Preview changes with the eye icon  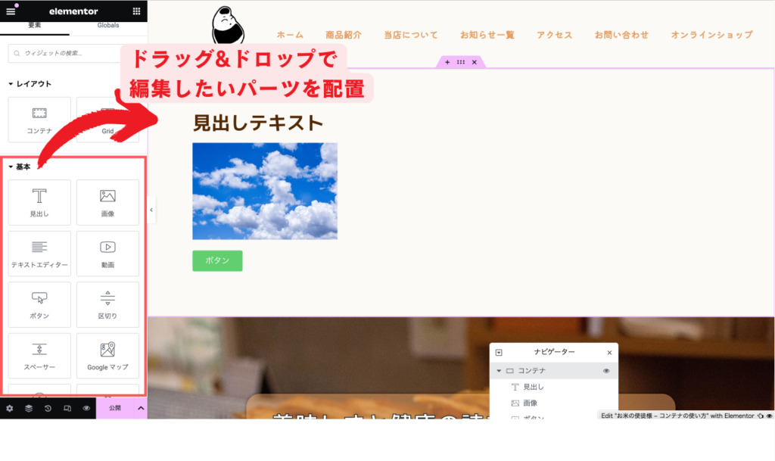tap(86, 409)
